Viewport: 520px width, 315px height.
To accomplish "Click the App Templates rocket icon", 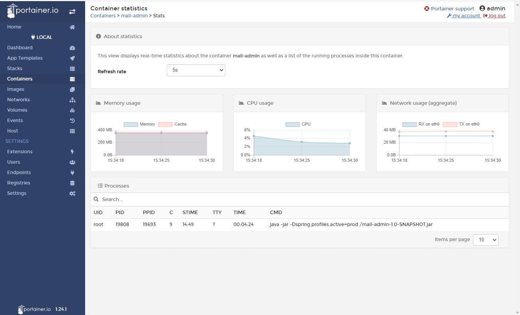I will point(72,58).
